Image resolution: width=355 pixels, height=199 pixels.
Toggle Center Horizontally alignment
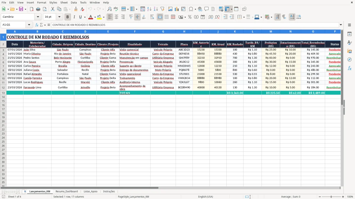116,17
